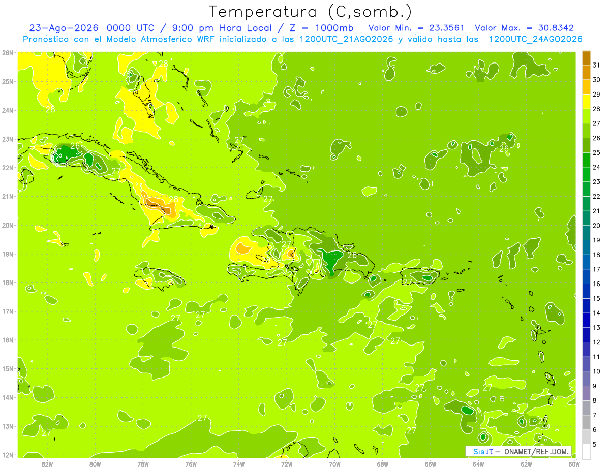Viewport: 610px width, 471px height.
Task: Pick the dark green swatch between 23 and 24
Action: 586,174
